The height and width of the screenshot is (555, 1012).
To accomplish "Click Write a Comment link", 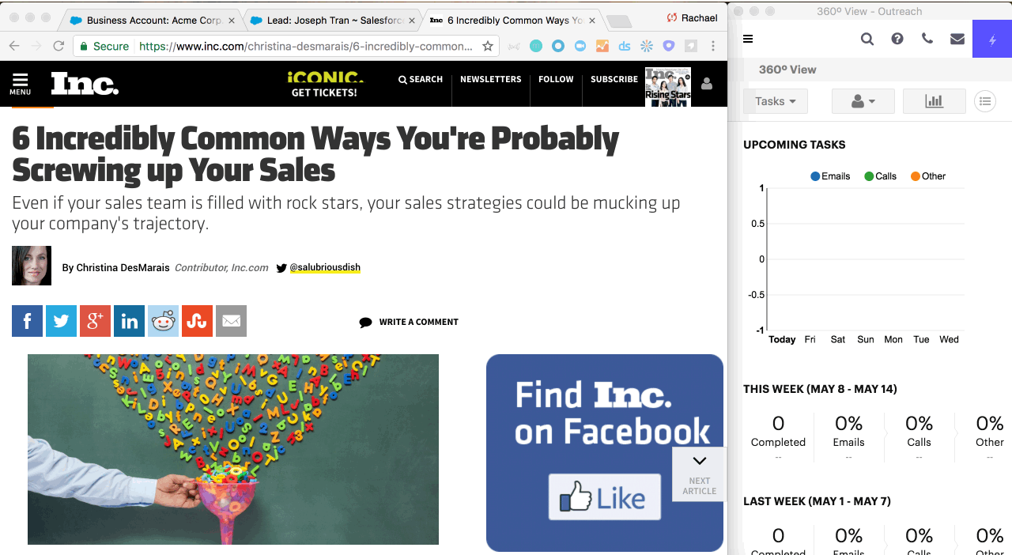I will pyautogui.click(x=409, y=322).
